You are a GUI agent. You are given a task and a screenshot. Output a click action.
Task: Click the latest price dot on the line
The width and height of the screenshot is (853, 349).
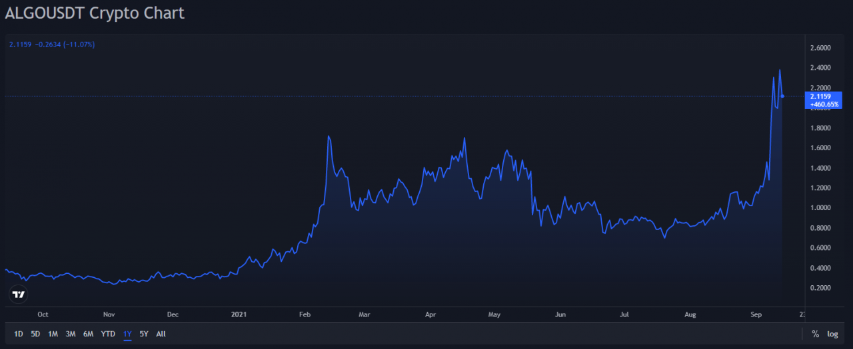point(782,96)
